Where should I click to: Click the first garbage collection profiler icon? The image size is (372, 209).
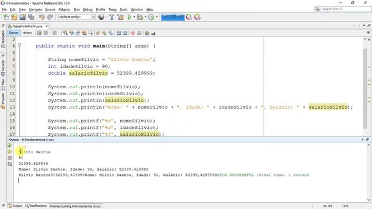[189, 17]
